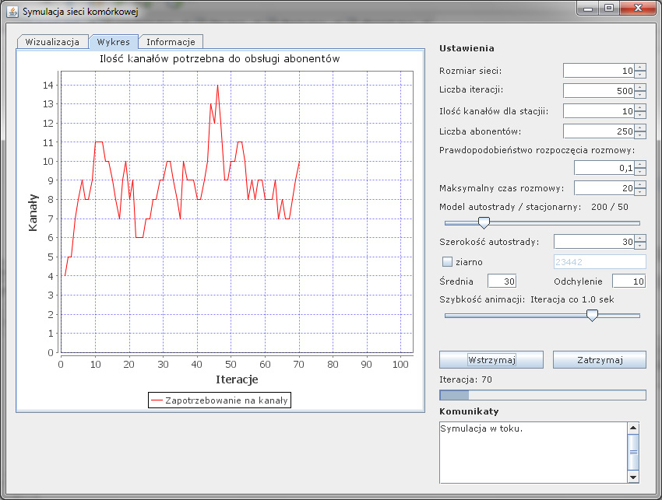The image size is (662, 500).
Task: Select the Wykres tab
Action: [113, 42]
